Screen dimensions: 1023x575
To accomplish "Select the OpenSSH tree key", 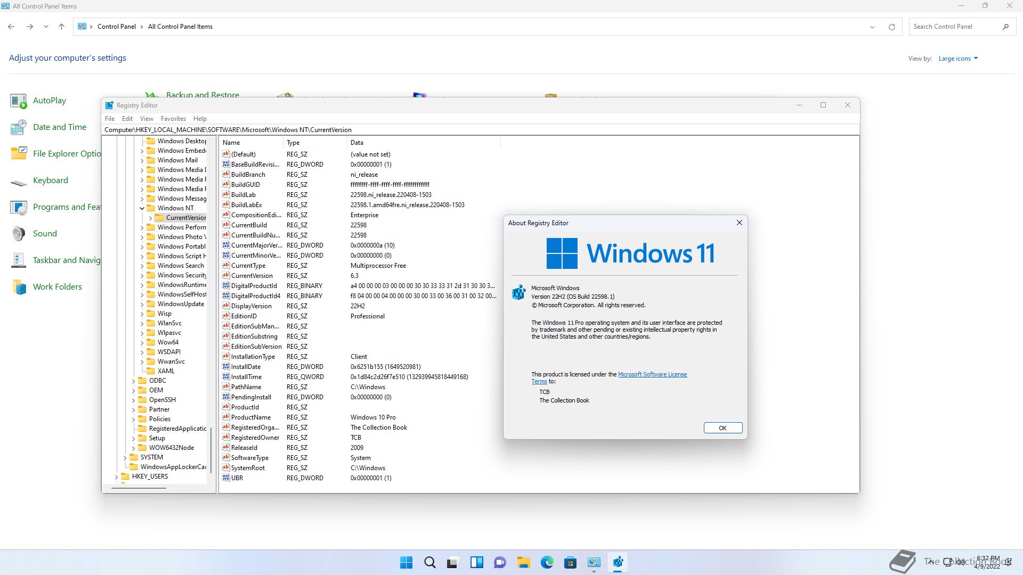I will 162,400.
